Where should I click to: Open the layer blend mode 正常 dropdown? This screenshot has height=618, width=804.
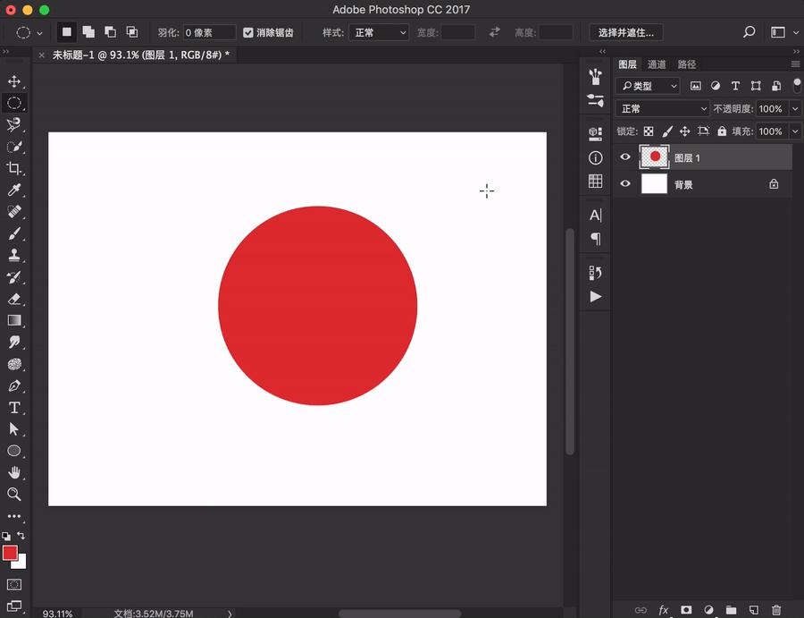point(662,108)
